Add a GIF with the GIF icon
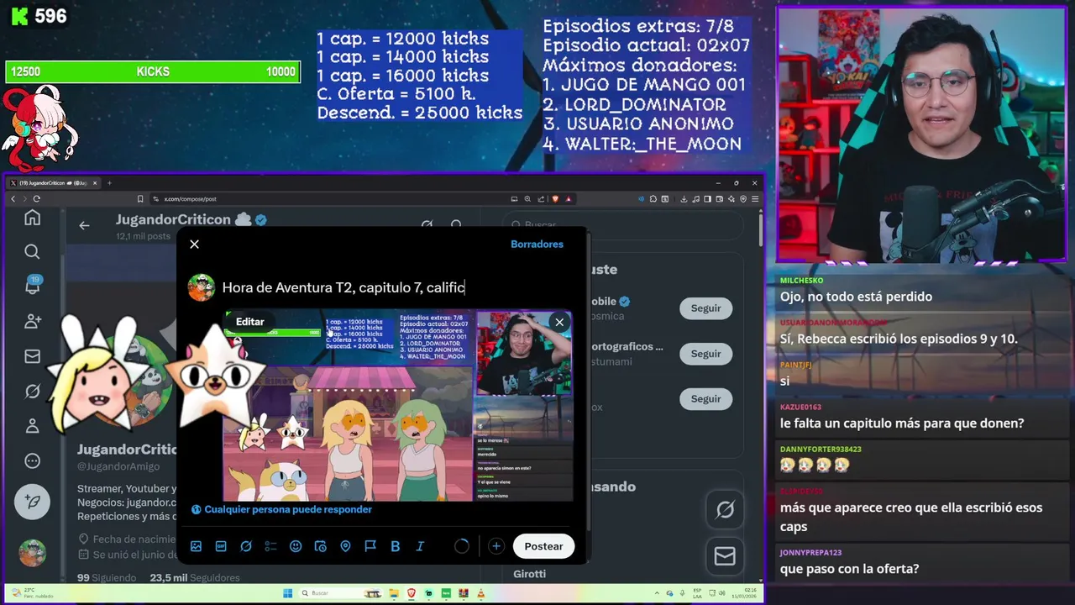This screenshot has height=605, width=1075. point(221,546)
